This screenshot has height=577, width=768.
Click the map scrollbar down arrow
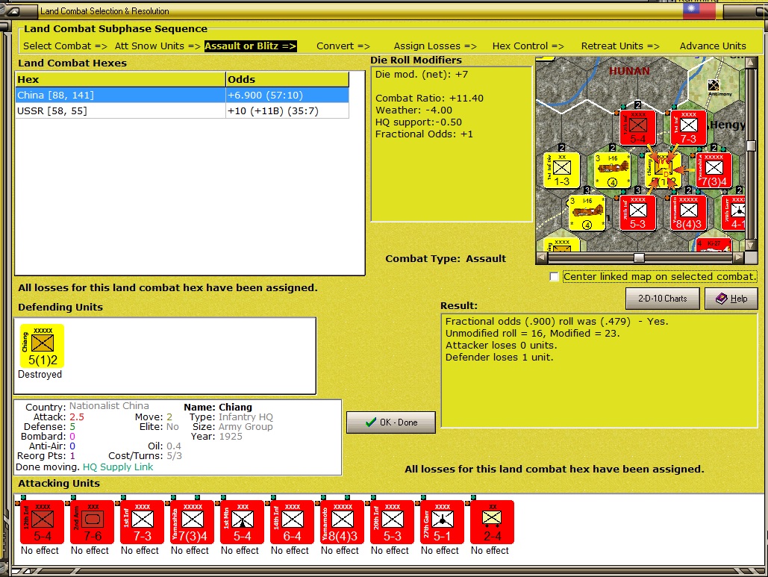tap(751, 246)
